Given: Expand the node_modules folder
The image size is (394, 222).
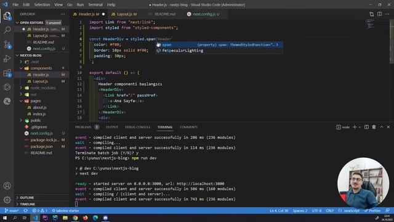Looking at the screenshot, I should (41, 88).
